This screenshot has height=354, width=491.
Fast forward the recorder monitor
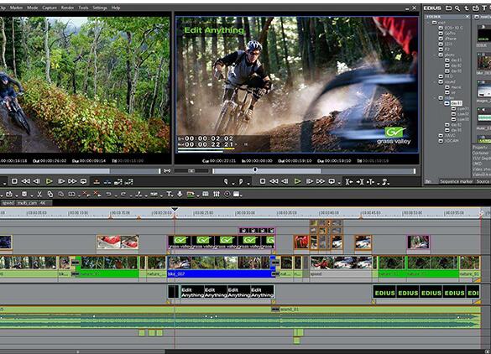[321, 181]
